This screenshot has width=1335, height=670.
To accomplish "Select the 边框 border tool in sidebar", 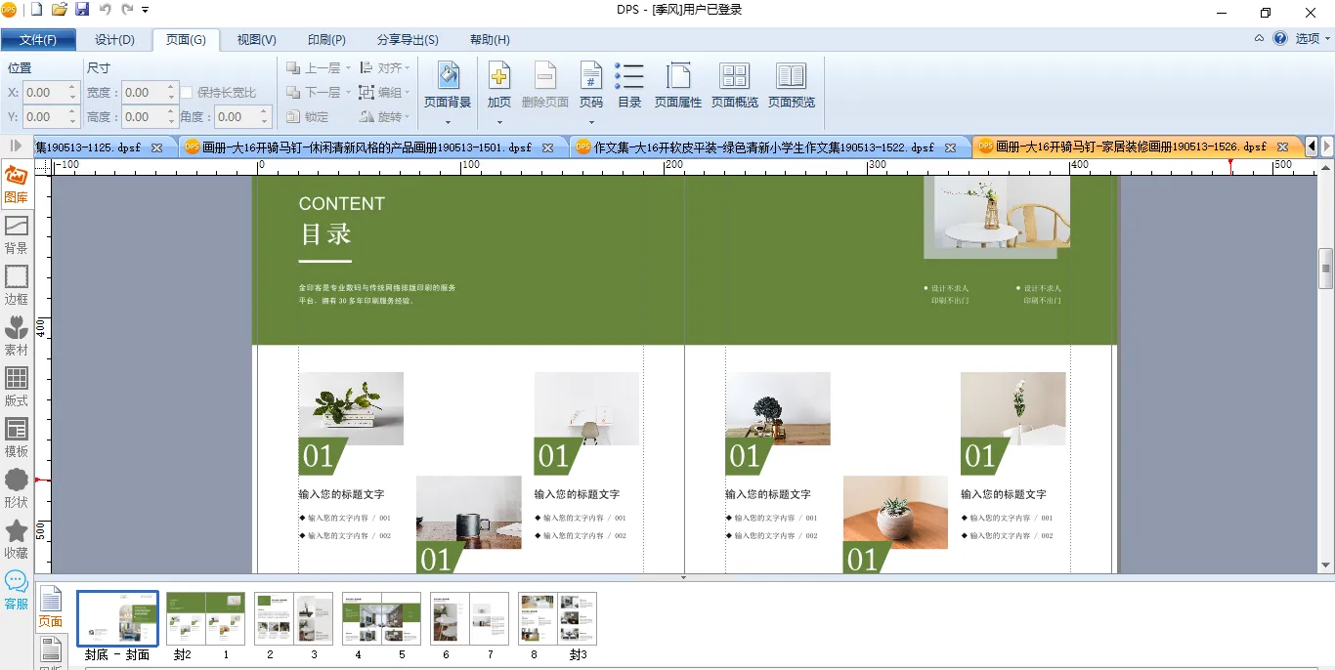I will click(17, 285).
